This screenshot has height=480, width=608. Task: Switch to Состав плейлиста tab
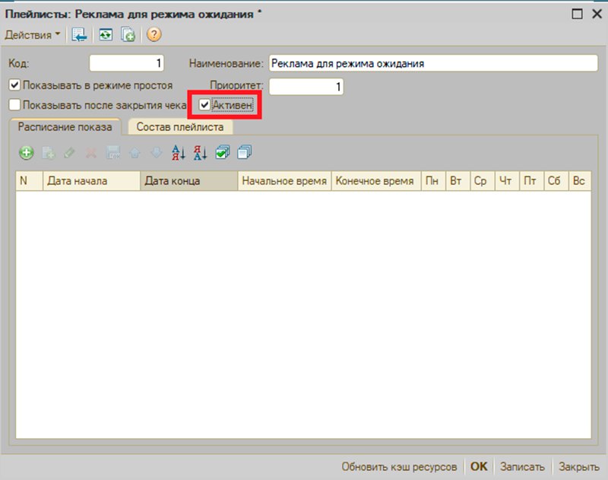pyautogui.click(x=180, y=127)
